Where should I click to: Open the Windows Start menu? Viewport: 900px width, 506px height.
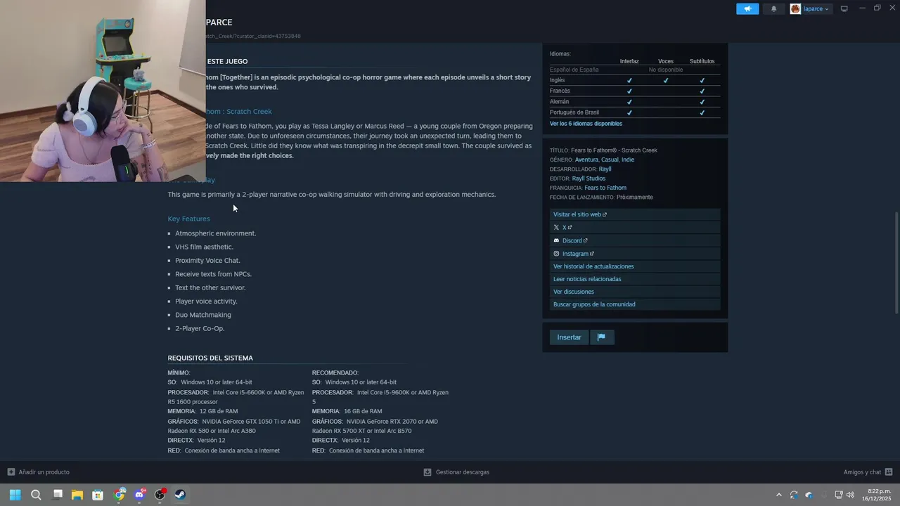pyautogui.click(x=15, y=495)
